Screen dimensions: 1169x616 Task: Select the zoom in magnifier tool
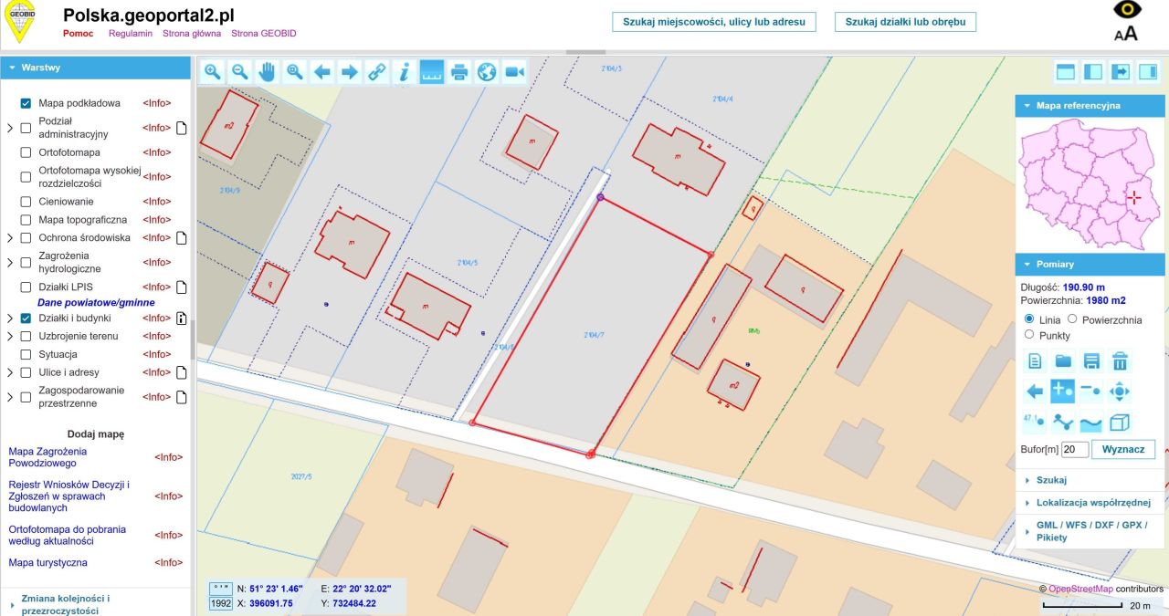click(213, 72)
